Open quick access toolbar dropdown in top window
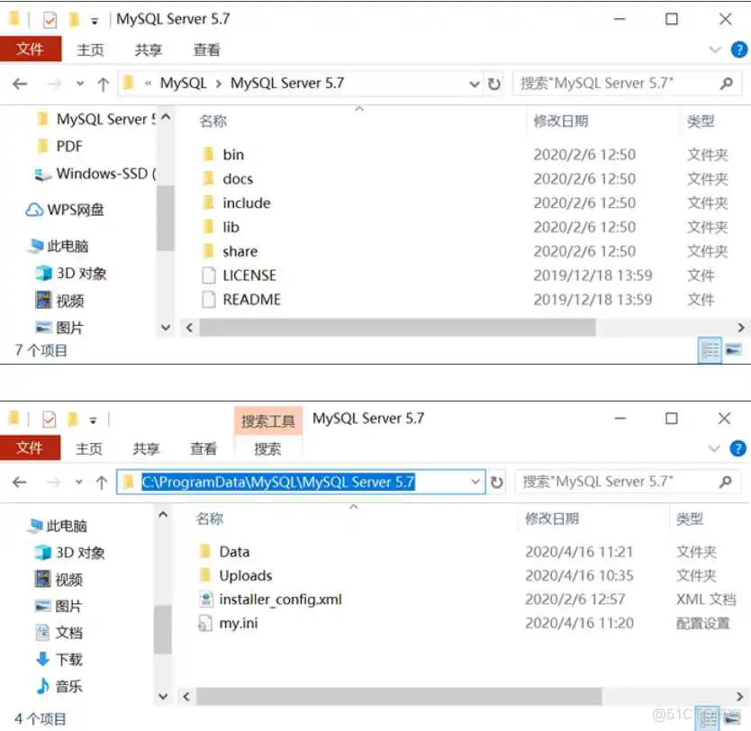This screenshot has height=731, width=751. click(95, 21)
